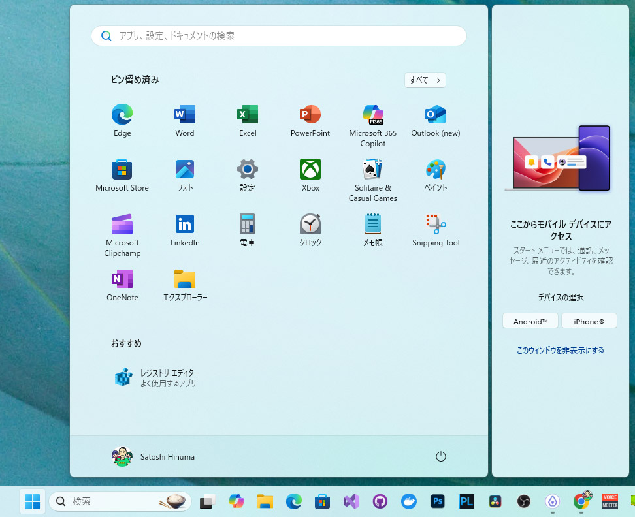Open the 電卓 calculator app
635x517 pixels.
pyautogui.click(x=248, y=230)
